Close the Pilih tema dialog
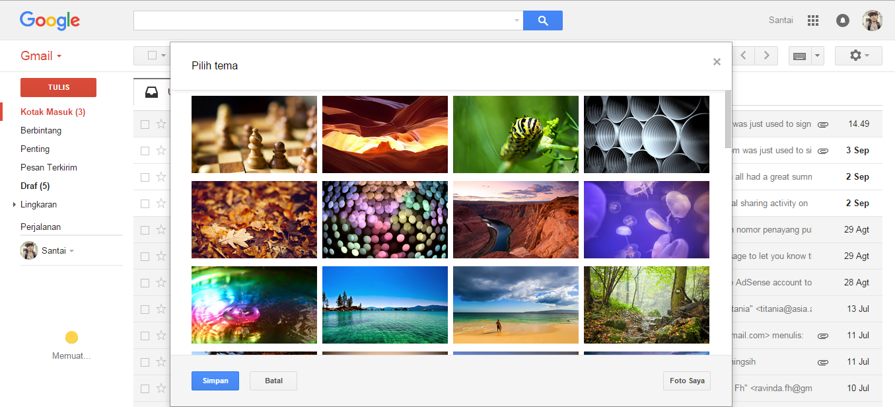895x407 pixels. coord(717,62)
